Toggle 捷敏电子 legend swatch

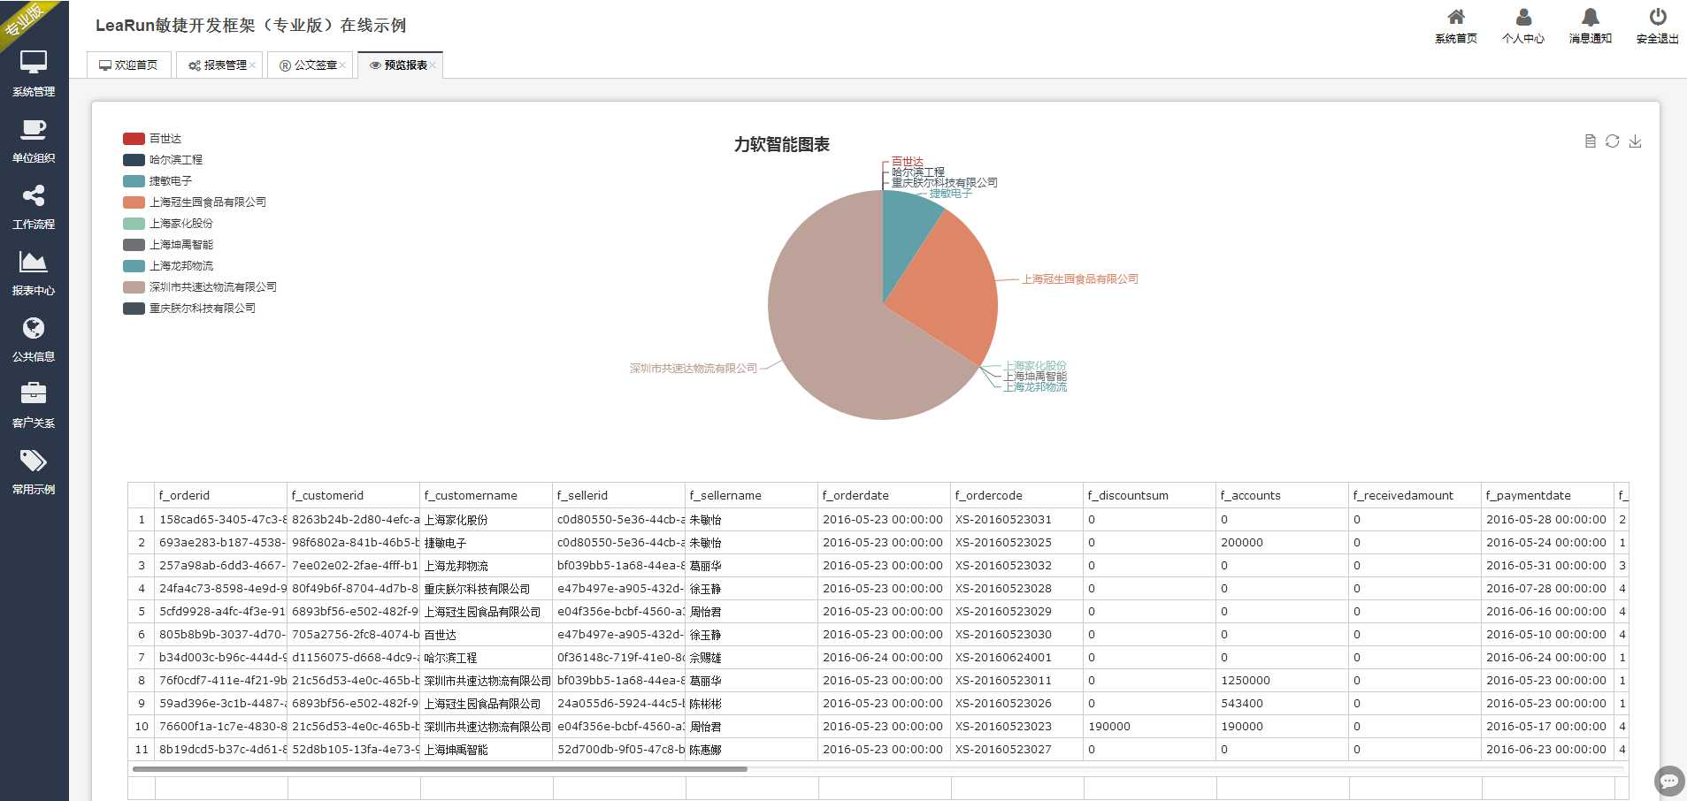(x=134, y=181)
